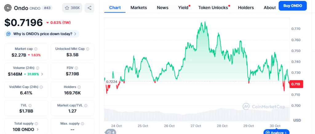Click info icon next to Market cap
This screenshot has height=134, width=315.
36,49
